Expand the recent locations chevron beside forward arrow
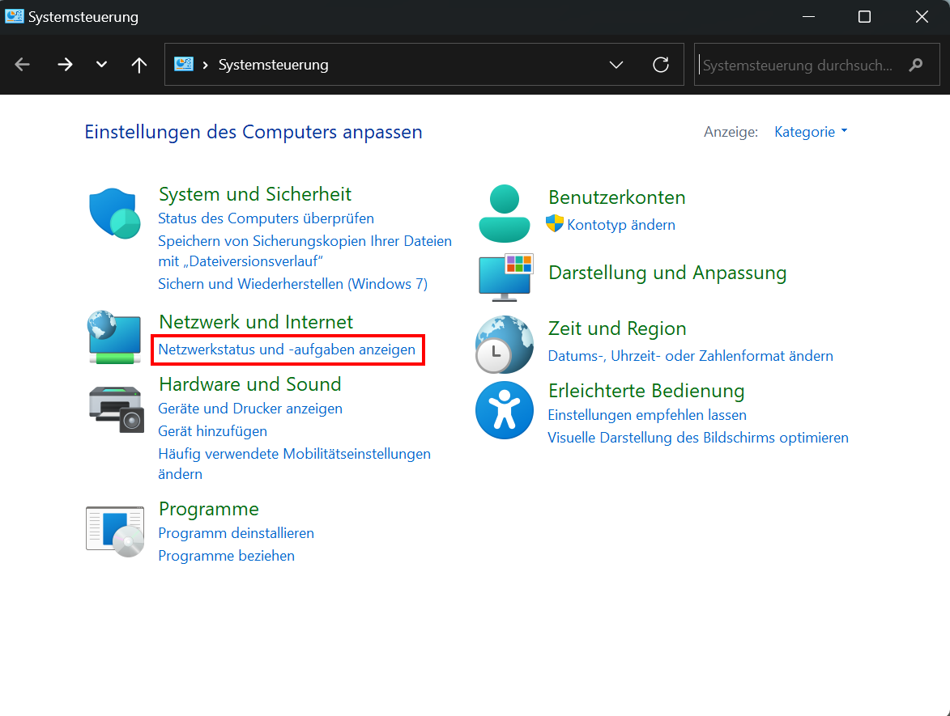Image resolution: width=950 pixels, height=716 pixels. point(101,65)
